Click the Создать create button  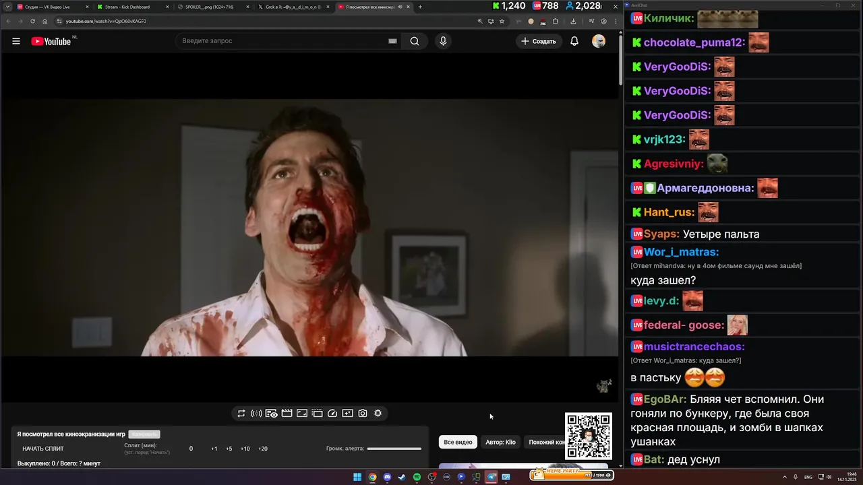538,41
